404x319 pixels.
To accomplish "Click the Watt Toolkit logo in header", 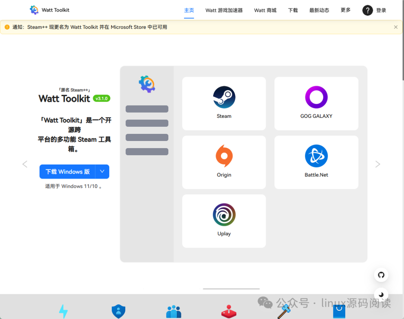I will (34, 10).
